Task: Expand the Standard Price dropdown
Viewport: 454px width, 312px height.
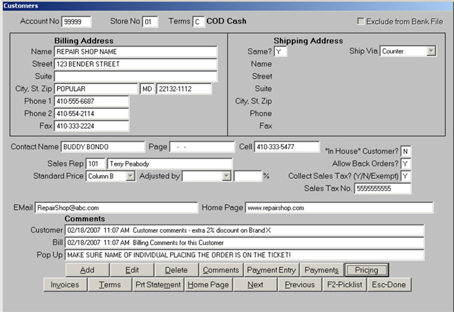Action: coord(130,176)
